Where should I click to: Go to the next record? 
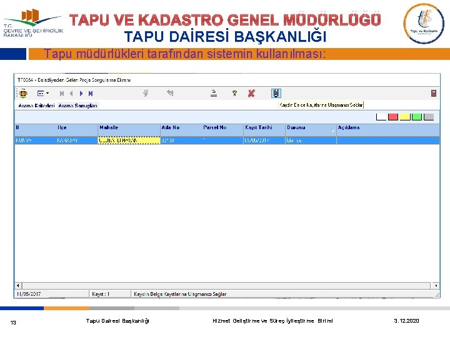coord(81,94)
